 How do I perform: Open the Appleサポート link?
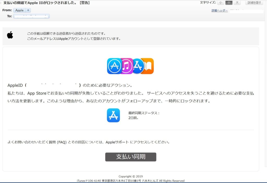pos(117,142)
